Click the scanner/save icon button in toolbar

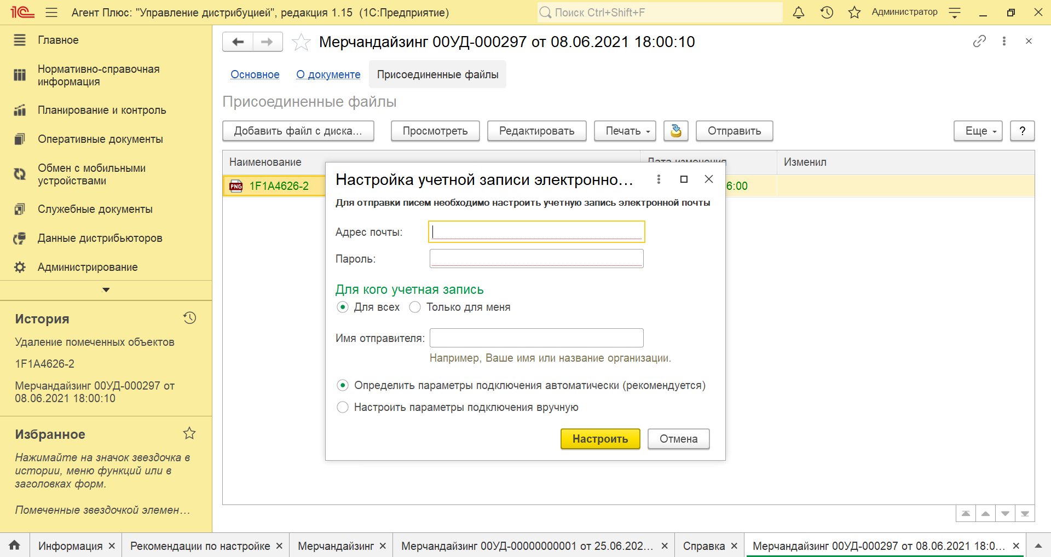click(x=675, y=131)
